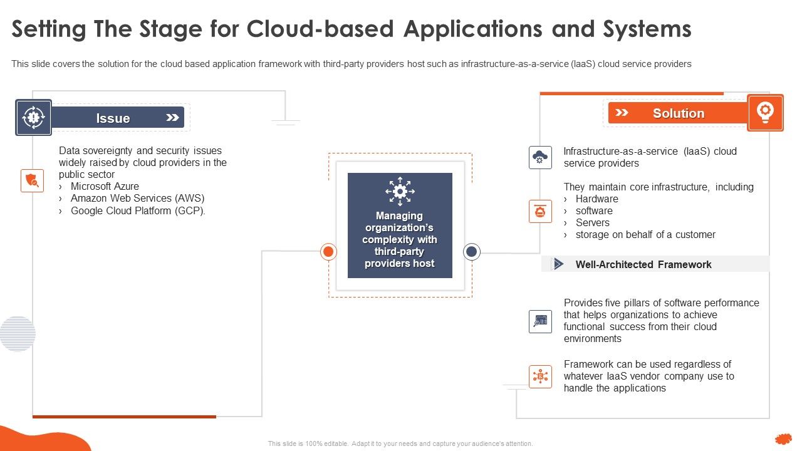Select the Managing organization's complexity center box

(x=400, y=225)
